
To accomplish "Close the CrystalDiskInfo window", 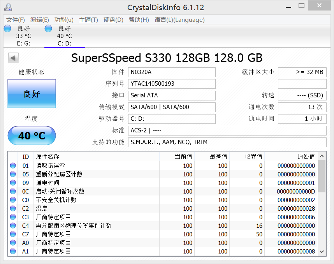I will coord(319,5).
